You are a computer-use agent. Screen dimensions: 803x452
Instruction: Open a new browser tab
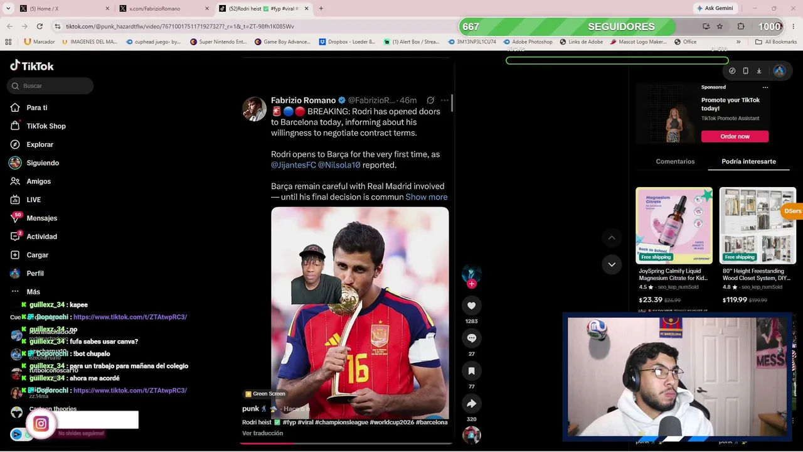coord(321,9)
